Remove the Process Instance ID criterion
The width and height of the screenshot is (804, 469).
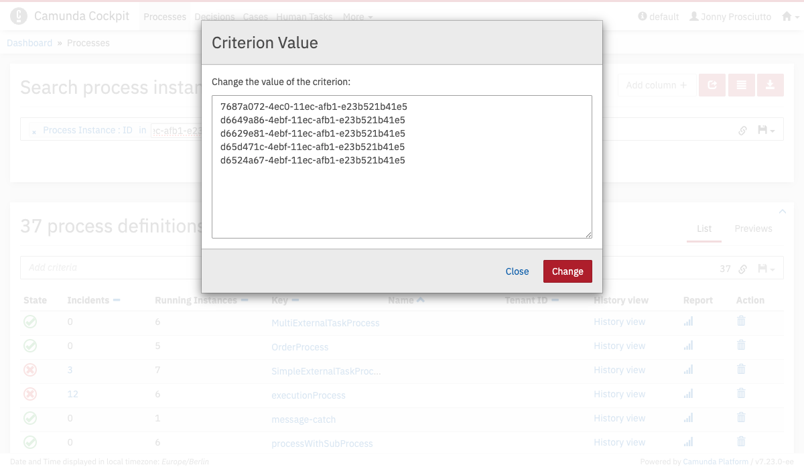(x=34, y=132)
